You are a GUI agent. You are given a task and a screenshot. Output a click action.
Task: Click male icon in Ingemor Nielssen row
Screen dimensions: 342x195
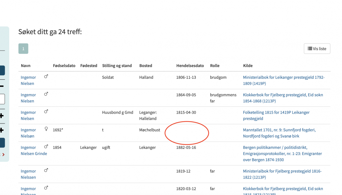[x=46, y=170]
